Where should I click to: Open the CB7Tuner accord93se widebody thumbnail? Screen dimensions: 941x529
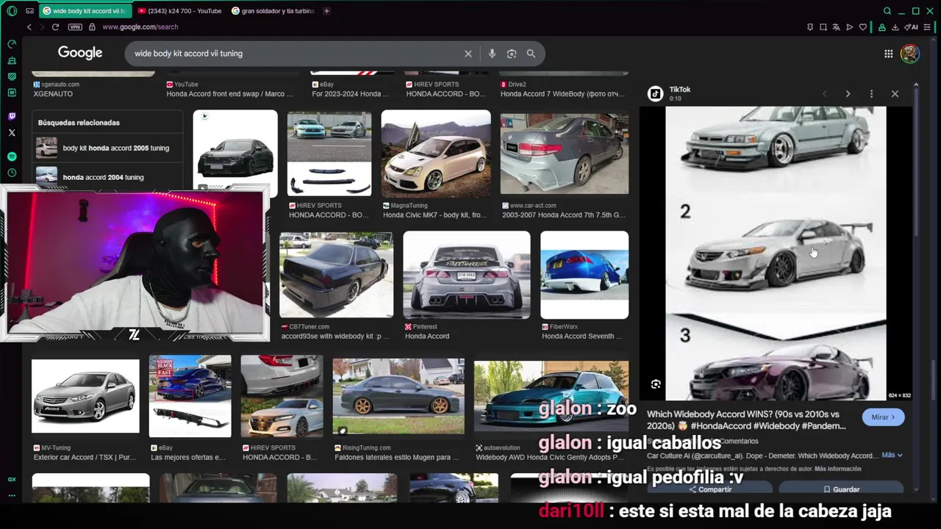337,275
